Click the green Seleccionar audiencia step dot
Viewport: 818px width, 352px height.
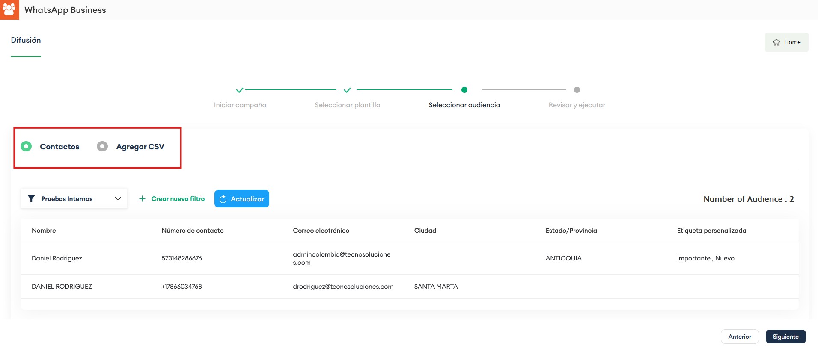tap(464, 90)
